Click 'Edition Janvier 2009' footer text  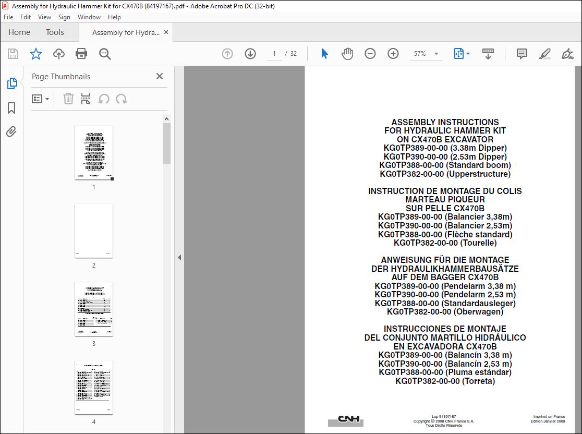548,421
